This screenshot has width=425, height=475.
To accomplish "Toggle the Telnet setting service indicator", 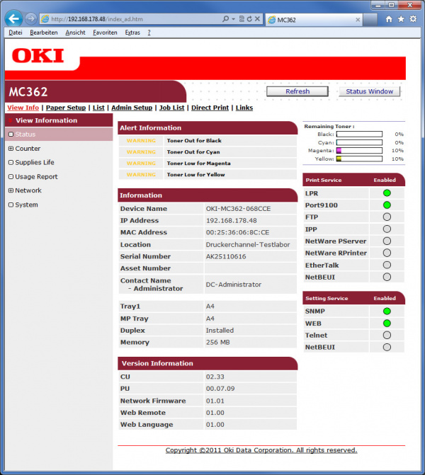I will [387, 335].
